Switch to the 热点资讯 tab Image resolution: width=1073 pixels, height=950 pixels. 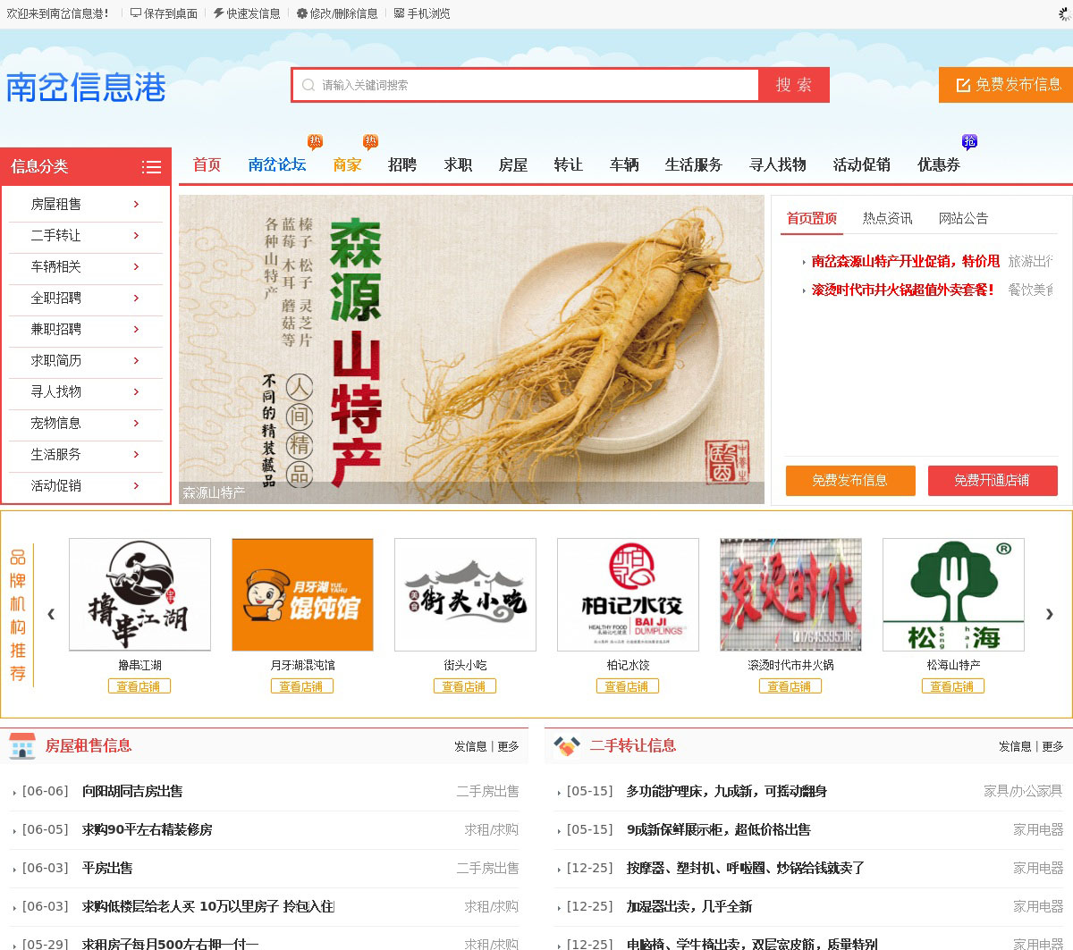coord(888,219)
